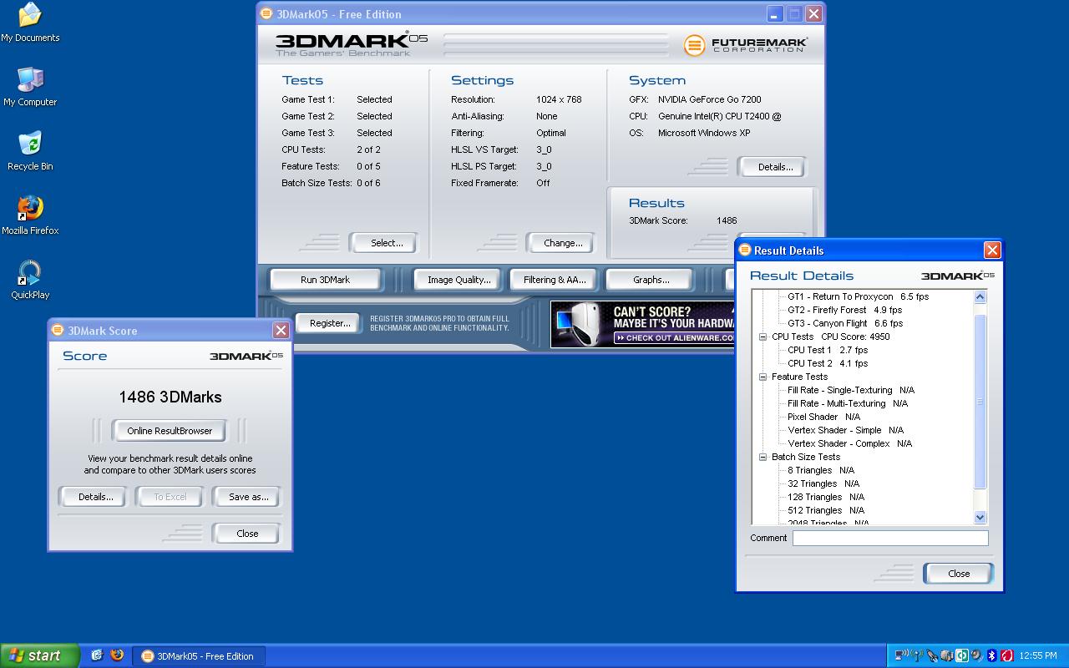
Task: Open the Windows Start menu
Action: 39,655
